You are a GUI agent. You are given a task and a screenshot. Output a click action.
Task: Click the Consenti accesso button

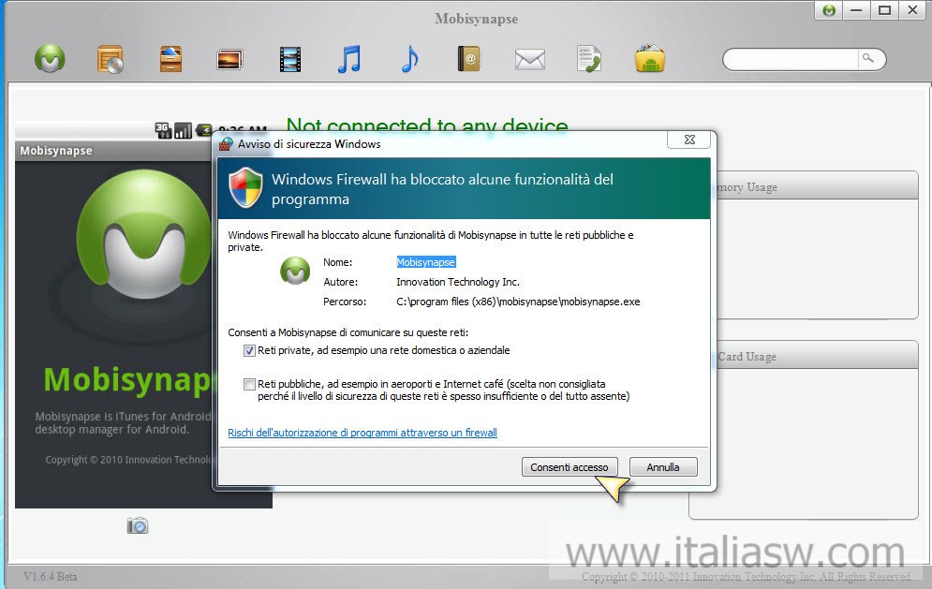point(570,467)
